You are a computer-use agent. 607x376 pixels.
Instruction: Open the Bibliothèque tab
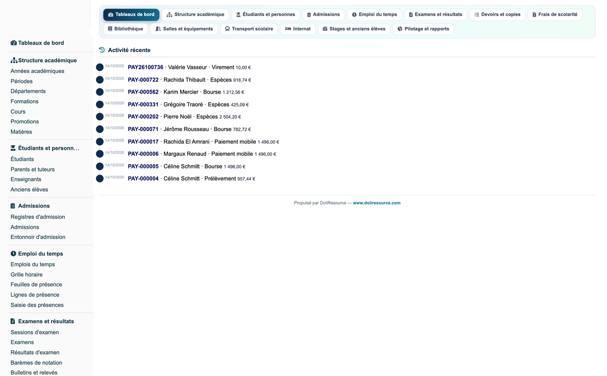pyautogui.click(x=125, y=29)
